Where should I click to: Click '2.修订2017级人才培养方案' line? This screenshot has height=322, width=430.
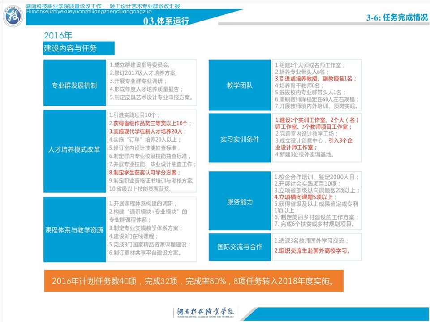click(x=143, y=73)
